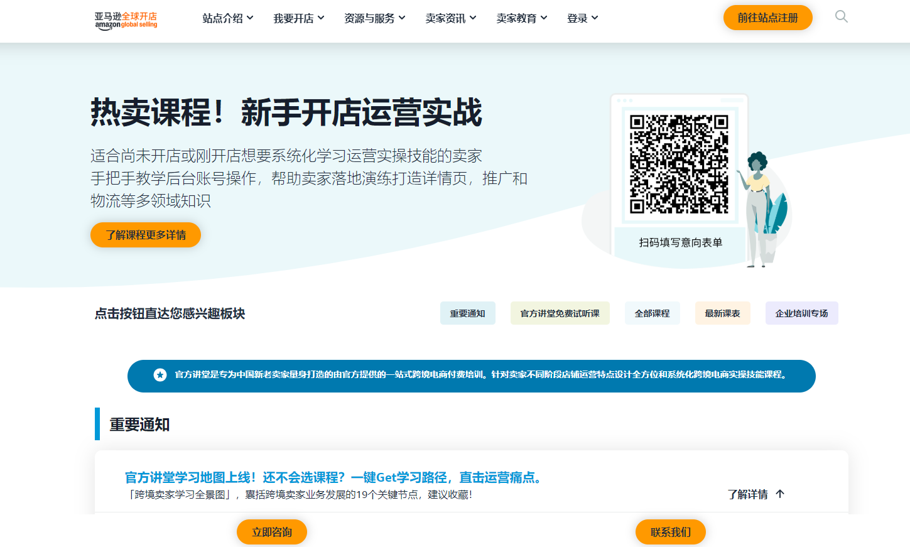The height and width of the screenshot is (547, 910).
Task: Open the 官方讲堂免费试听课 section tab
Action: point(560,313)
